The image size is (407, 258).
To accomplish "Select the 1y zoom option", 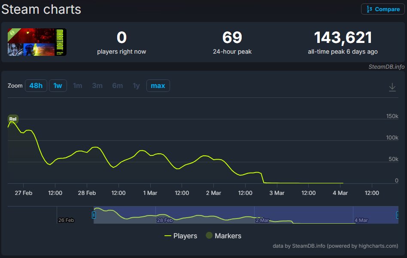I will coord(136,86).
